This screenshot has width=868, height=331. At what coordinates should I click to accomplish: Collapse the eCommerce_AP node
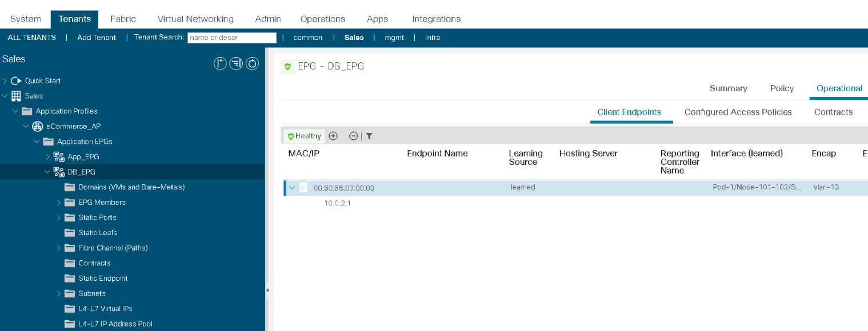coord(26,126)
